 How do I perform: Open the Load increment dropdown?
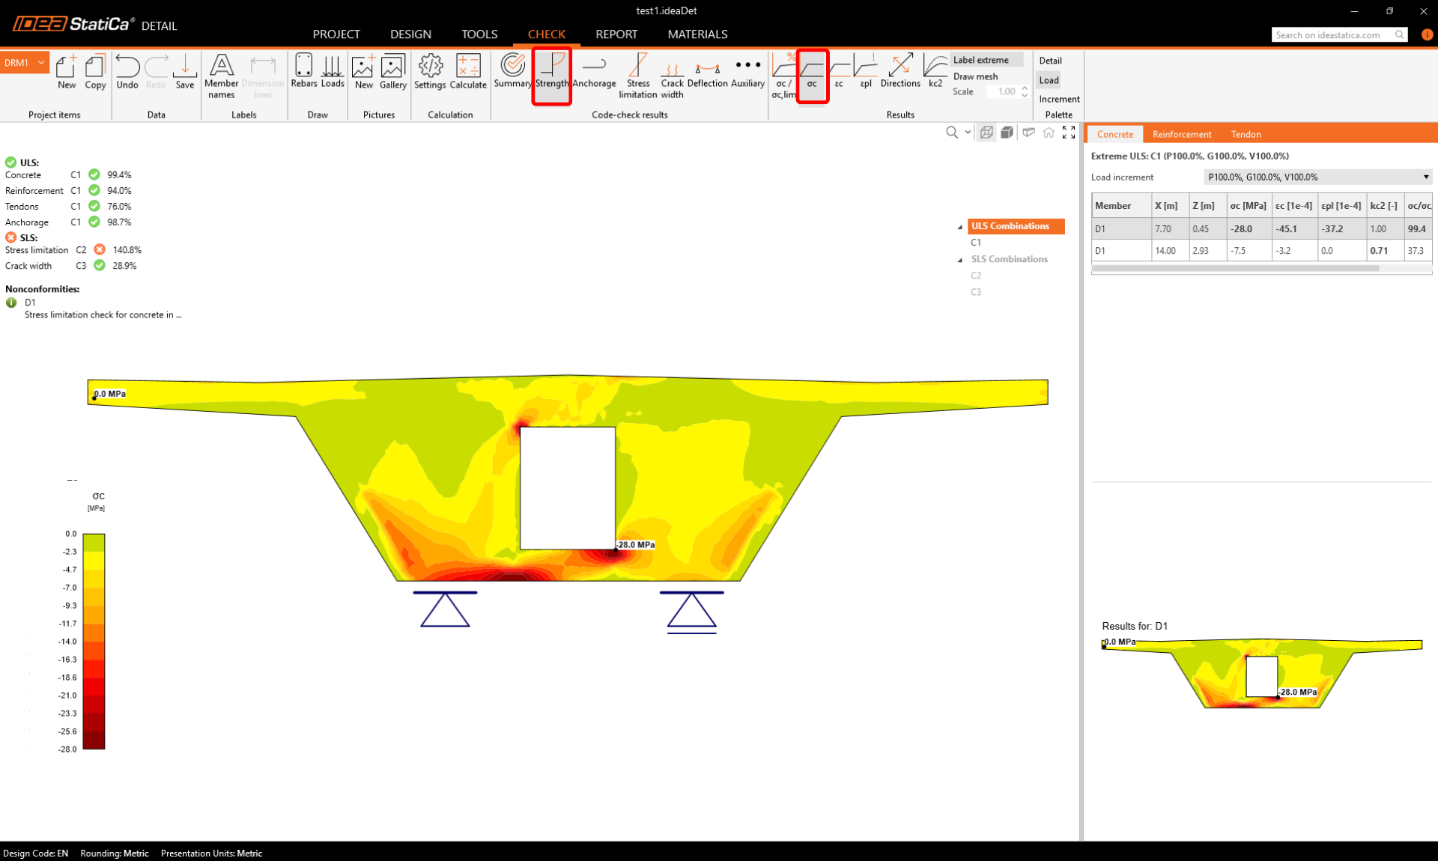tap(1317, 177)
